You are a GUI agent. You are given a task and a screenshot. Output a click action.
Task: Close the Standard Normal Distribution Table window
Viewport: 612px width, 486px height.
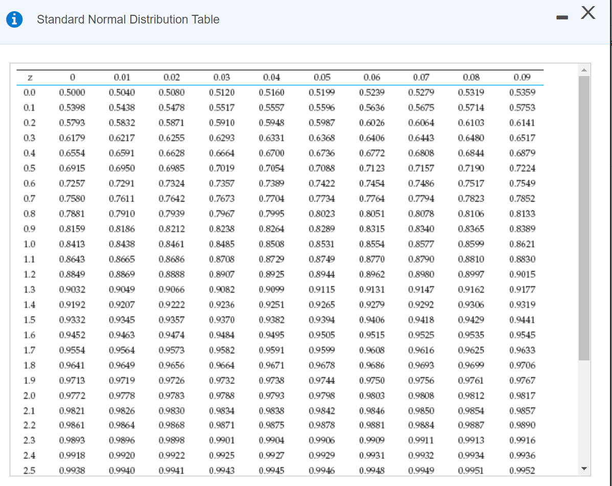(x=588, y=13)
